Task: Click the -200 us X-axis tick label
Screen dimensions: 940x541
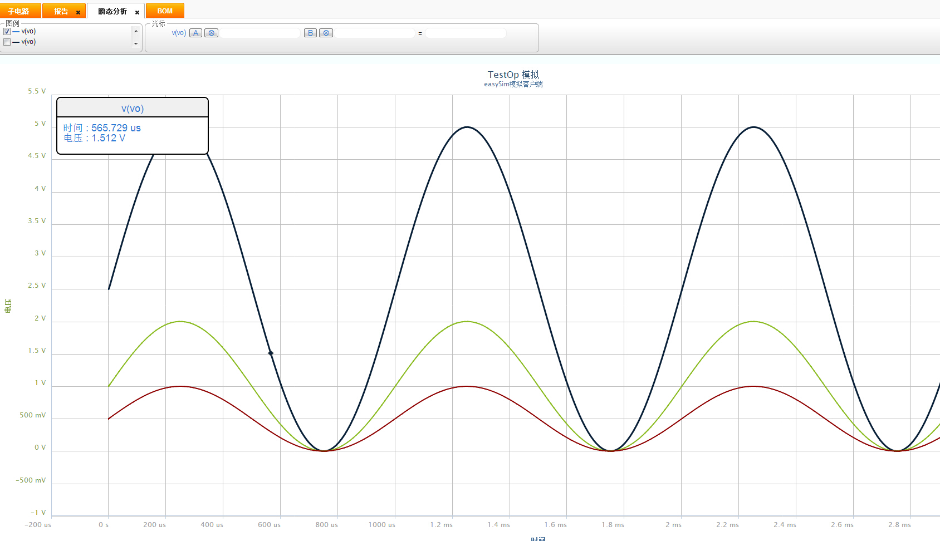Action: click(38, 525)
